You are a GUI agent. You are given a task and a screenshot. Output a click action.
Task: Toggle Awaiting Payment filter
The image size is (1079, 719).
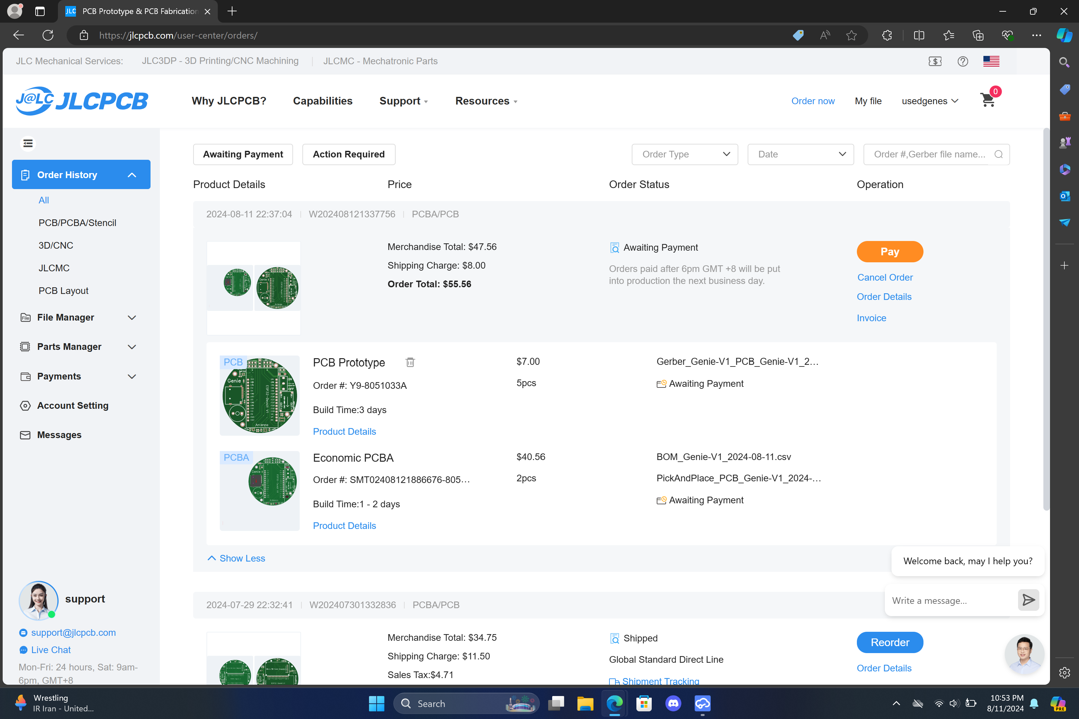243,154
